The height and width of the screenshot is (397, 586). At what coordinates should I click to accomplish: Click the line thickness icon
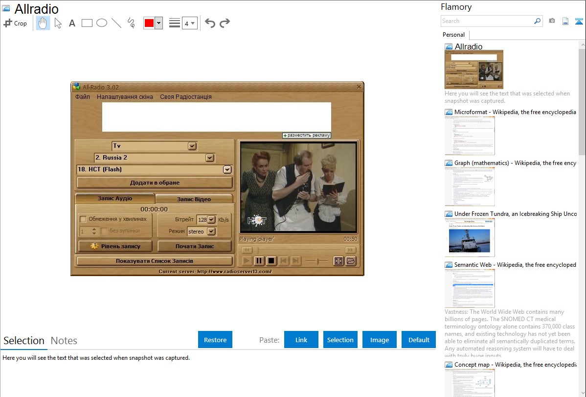point(174,23)
